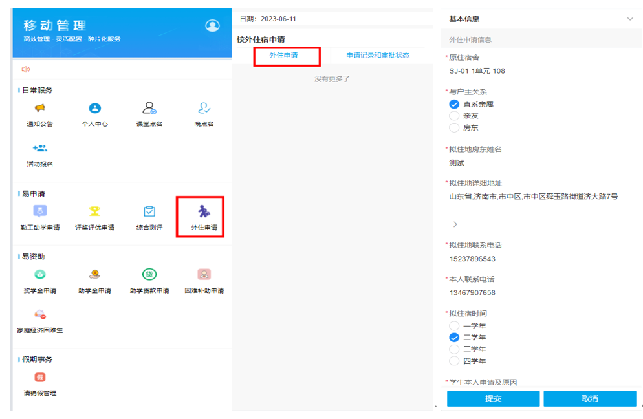Click the user profile avatar in header
Image resolution: width=643 pixels, height=419 pixels.
click(x=212, y=26)
